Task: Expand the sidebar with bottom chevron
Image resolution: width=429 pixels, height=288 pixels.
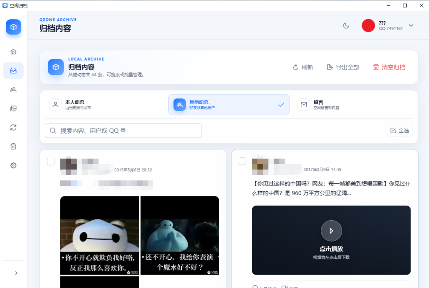Action: pos(16,273)
